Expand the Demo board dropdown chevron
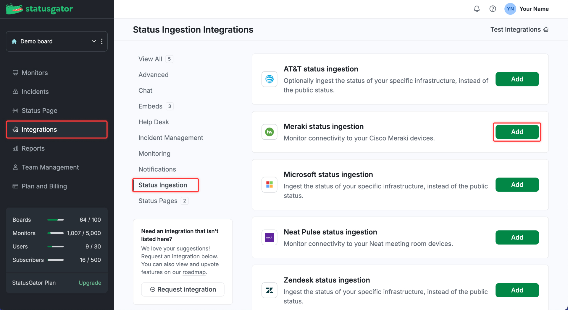This screenshot has height=310, width=568. pos(94,41)
